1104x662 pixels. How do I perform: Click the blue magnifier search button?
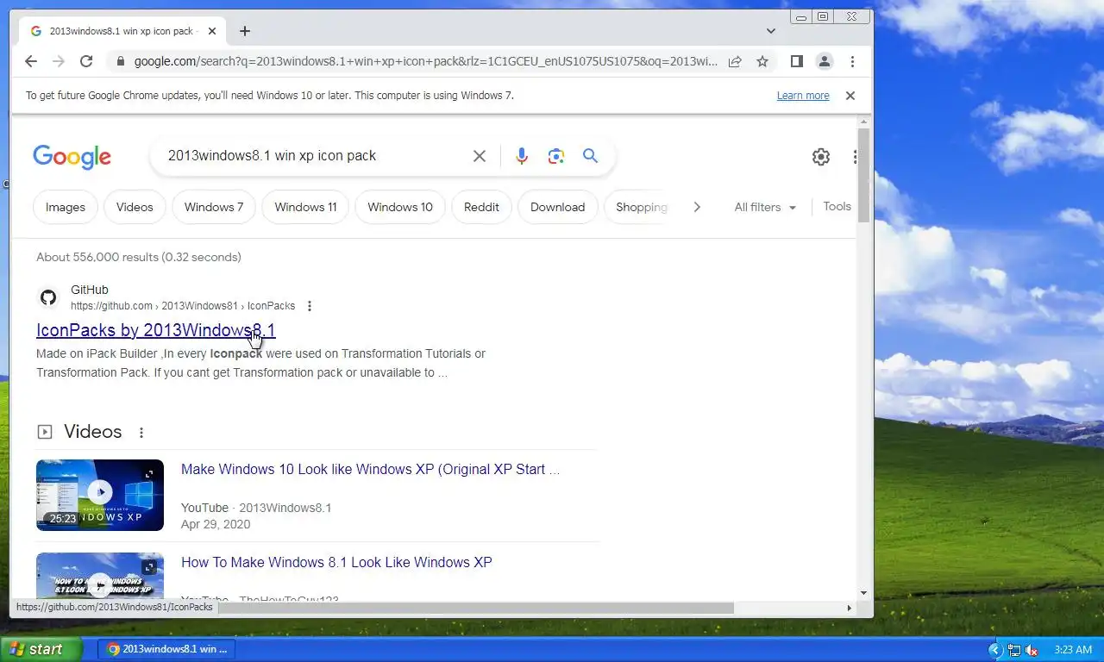point(590,155)
